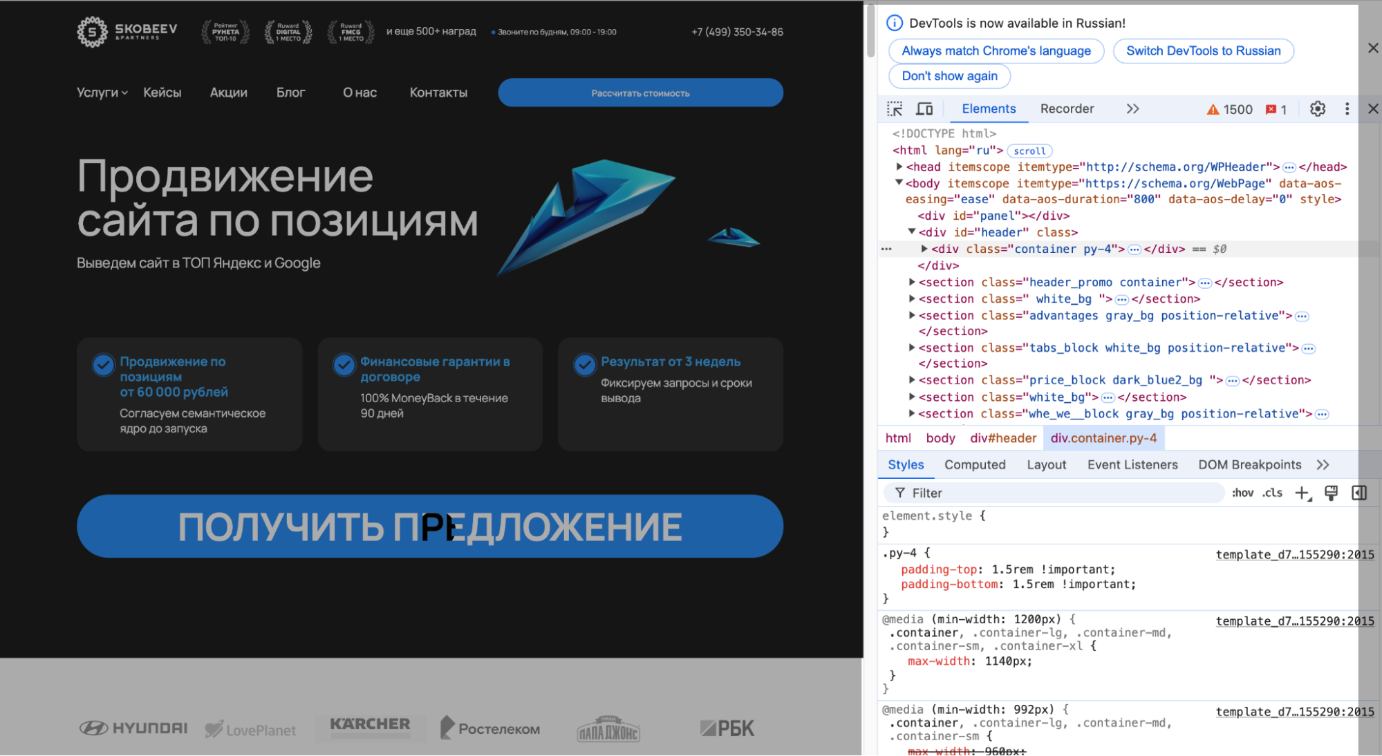Click Always match Chrome's language button
1382x756 pixels.
click(x=996, y=50)
